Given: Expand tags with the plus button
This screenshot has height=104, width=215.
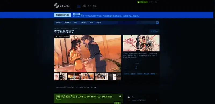Looking at the screenshot, I should click(x=157, y=74).
